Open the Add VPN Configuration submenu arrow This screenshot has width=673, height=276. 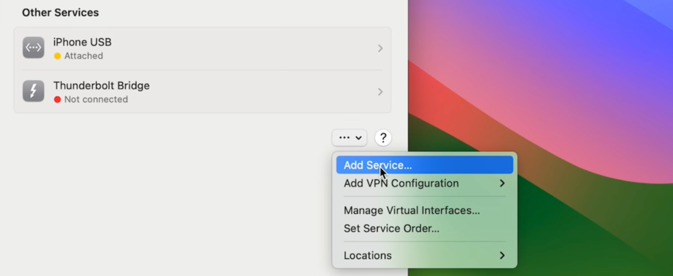click(x=502, y=183)
